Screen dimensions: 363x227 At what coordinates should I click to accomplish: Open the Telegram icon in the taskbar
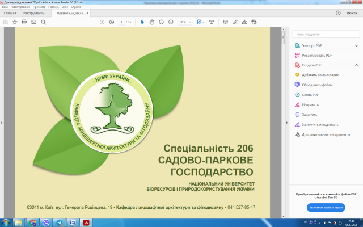[x=60, y=222]
